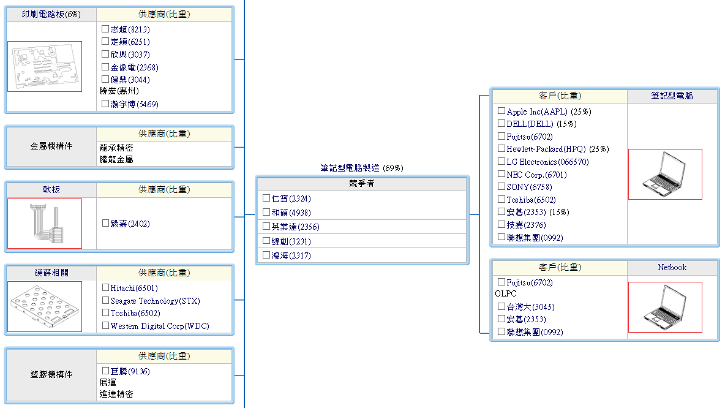The height and width of the screenshot is (408, 725).
Task: Select the competitor checkbox for 和碩(4938)
Action: pyautogui.click(x=266, y=212)
